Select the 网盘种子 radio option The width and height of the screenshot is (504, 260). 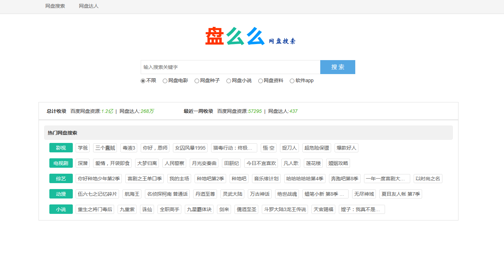197,81
